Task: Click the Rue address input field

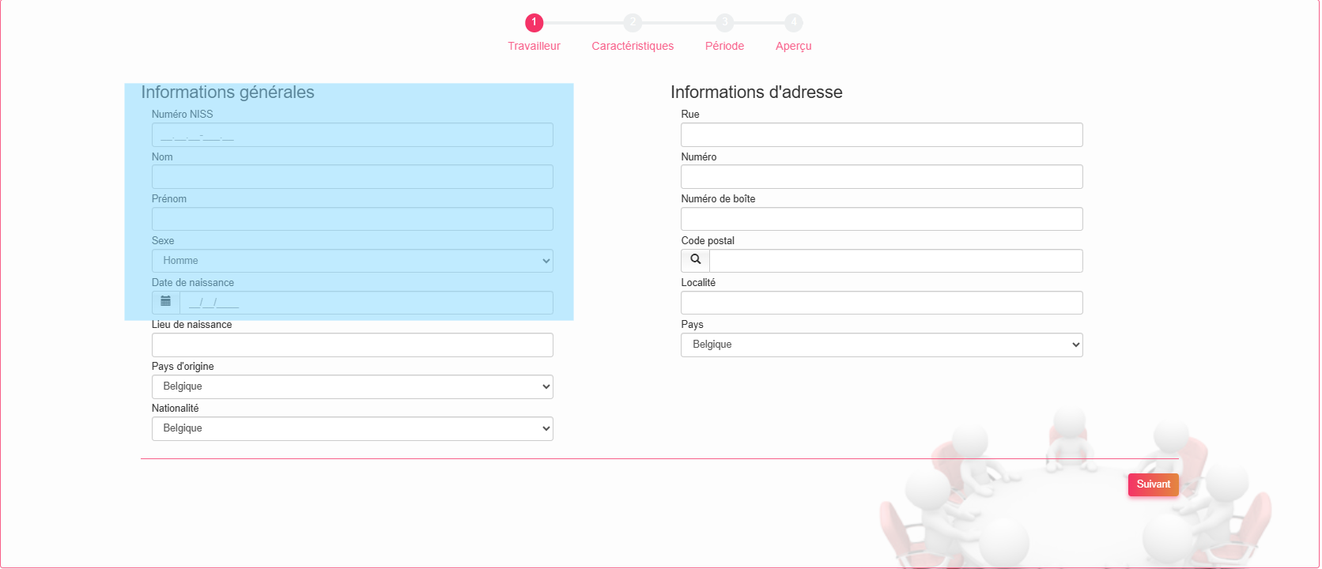Action: pos(882,135)
